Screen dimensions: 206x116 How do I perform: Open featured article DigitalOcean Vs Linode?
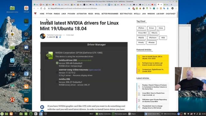point(153,71)
